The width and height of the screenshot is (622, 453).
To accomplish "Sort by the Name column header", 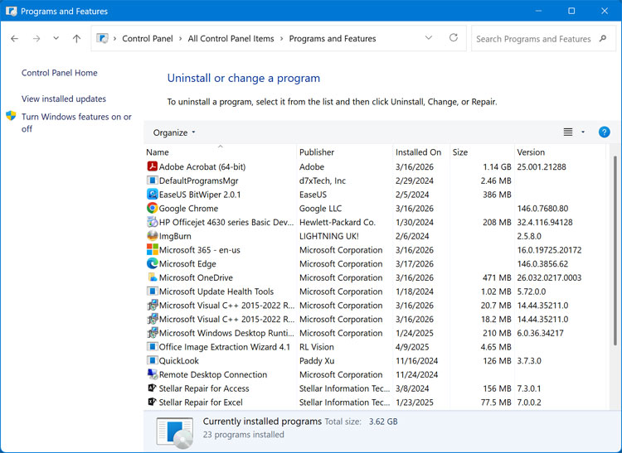I will click(220, 152).
